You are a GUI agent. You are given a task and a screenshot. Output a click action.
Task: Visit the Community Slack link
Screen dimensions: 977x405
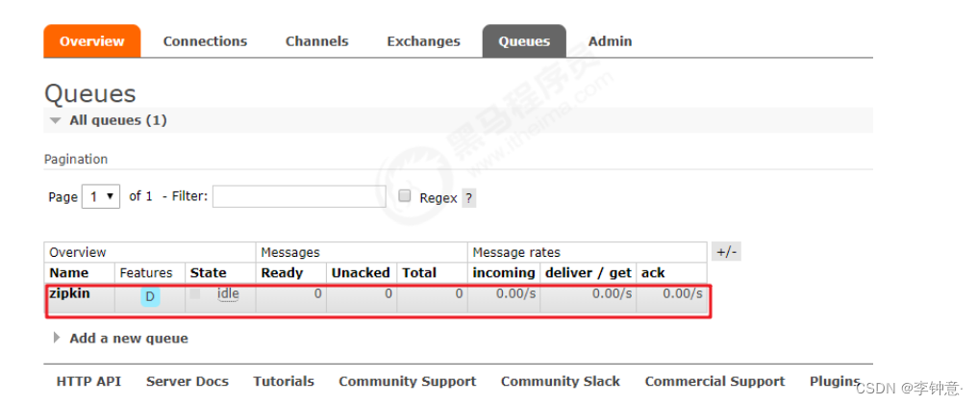[561, 381]
